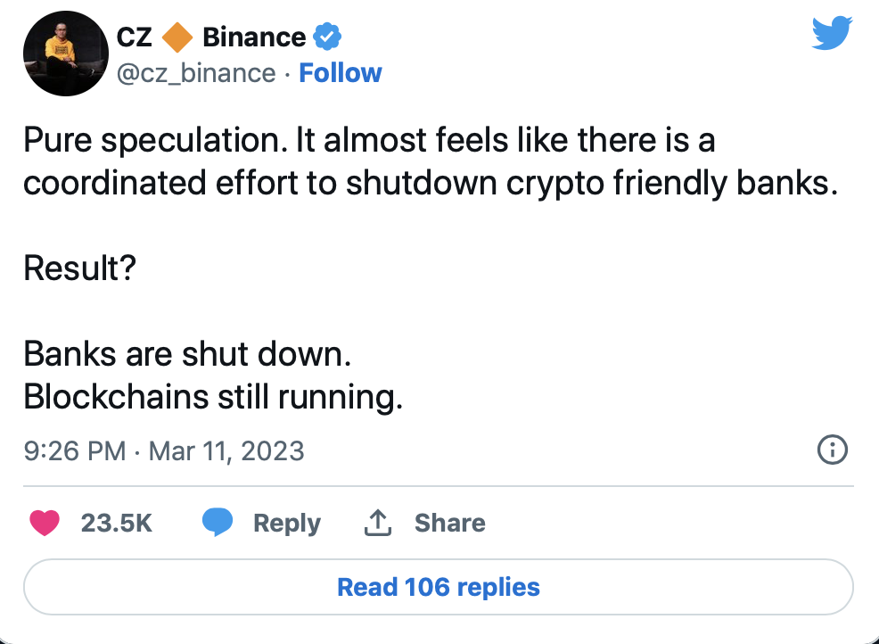Click the Follow link
879x644 pixels.
tap(341, 73)
